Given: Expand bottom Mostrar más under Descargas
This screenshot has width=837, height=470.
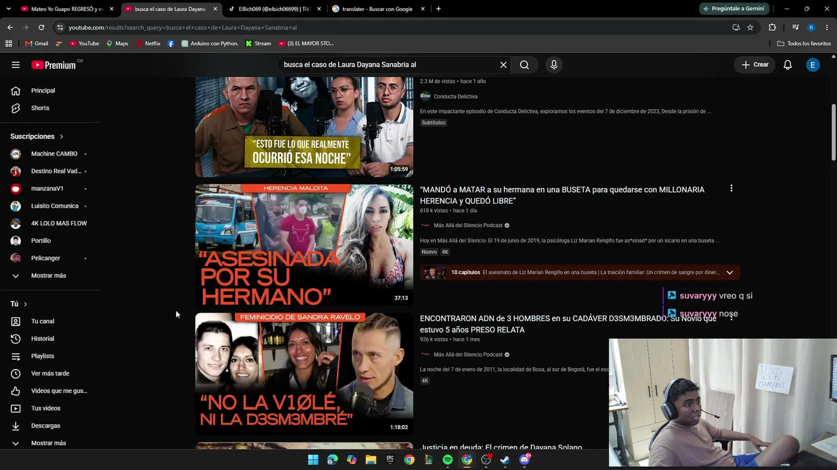Looking at the screenshot, I should (x=49, y=443).
